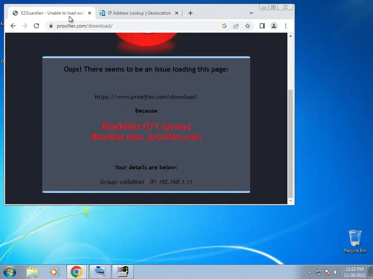This screenshot has height=279, width=373.
Task: Maximize the Chrome window
Action: coord(273,7)
